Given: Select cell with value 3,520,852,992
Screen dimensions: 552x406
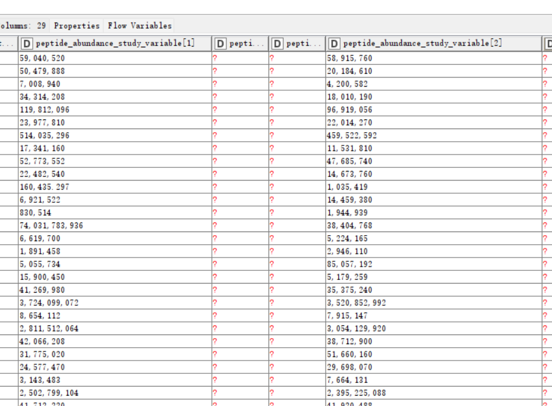Looking at the screenshot, I should [434, 303].
